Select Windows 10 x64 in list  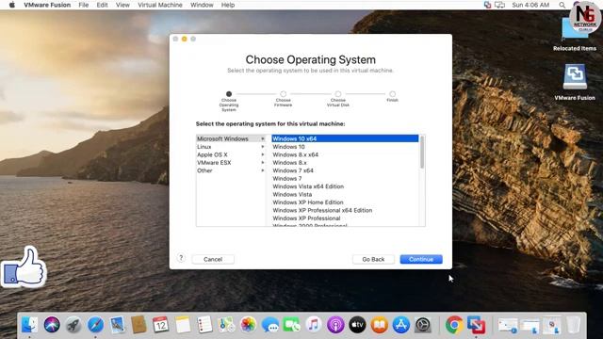(345, 138)
